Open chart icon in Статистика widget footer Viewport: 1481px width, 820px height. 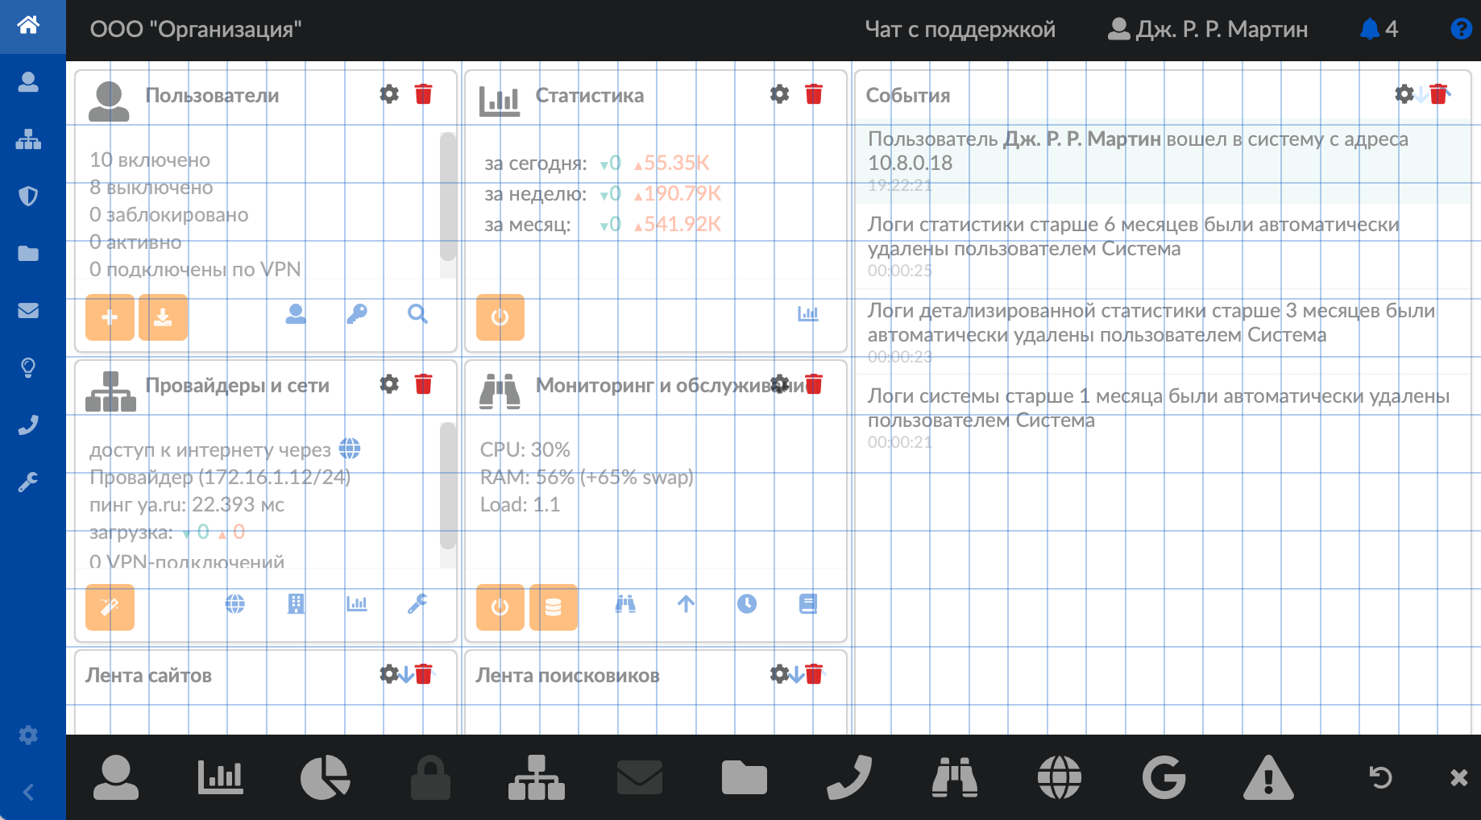coord(807,314)
